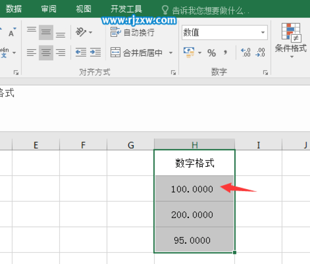Click the wén phonetic guide icon
The height and width of the screenshot is (264, 310).
(4, 53)
